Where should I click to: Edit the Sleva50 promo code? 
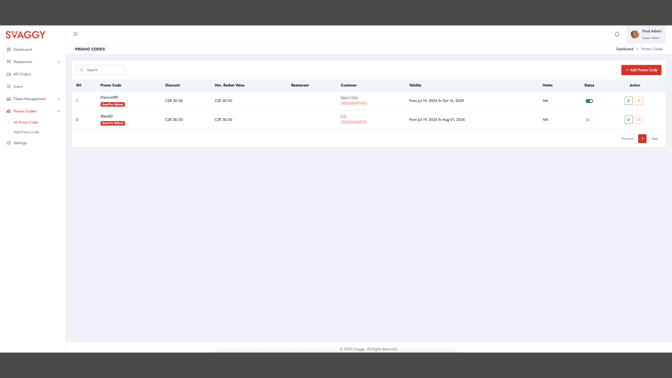(x=629, y=120)
